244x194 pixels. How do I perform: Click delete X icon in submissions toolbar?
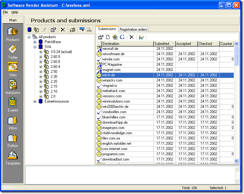point(132,37)
